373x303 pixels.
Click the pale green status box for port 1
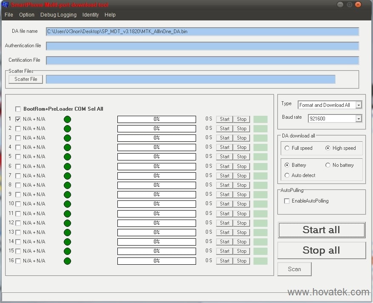point(260,119)
